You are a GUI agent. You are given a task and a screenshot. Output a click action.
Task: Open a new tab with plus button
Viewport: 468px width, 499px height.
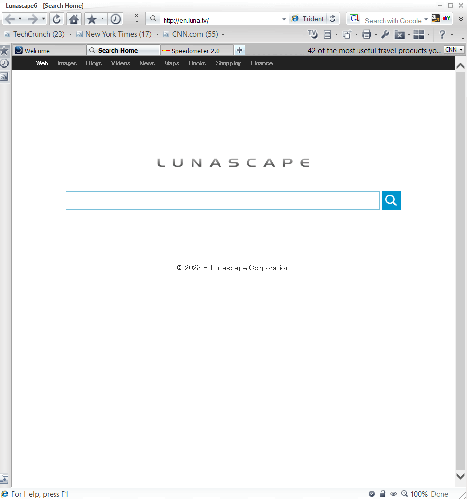[240, 50]
